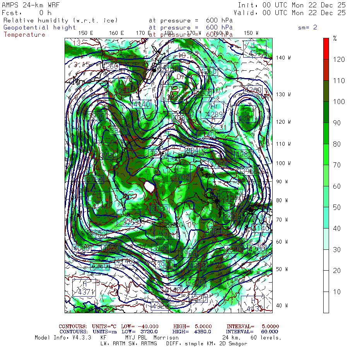Image resolution: width=348 pixels, height=348 pixels.
Task: Click the "100 W" label right of map
Action: (283, 163)
